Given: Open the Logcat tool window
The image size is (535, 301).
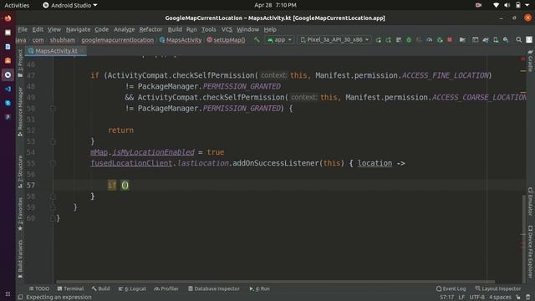Looking at the screenshot, I should pos(132,288).
